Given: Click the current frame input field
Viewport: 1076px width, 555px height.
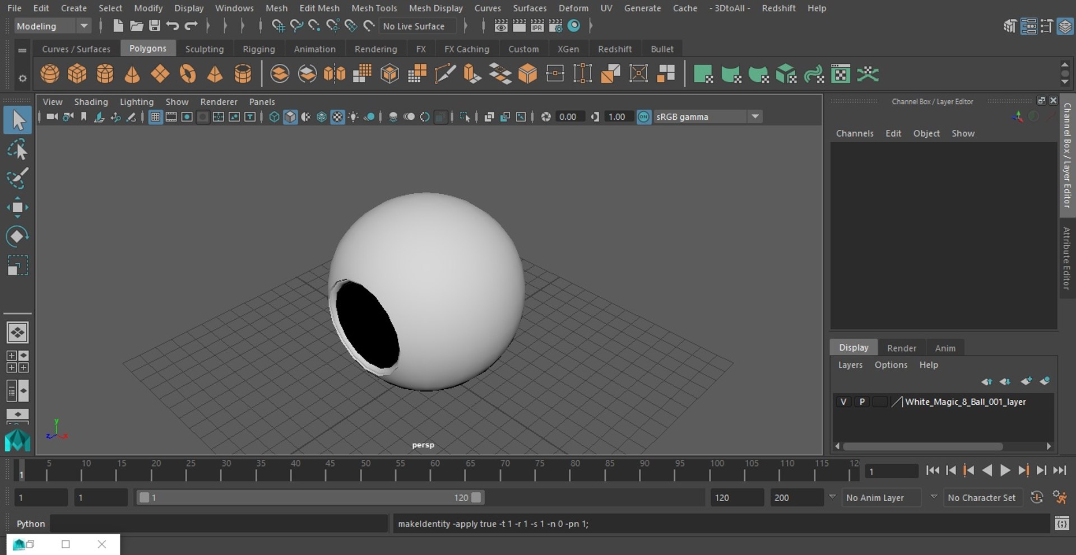Looking at the screenshot, I should tap(891, 472).
